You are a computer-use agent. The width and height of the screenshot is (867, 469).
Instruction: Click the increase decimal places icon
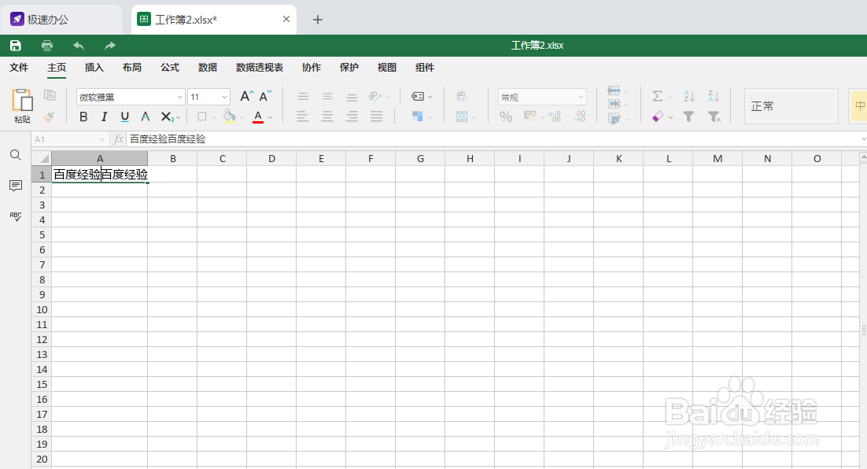point(580,116)
